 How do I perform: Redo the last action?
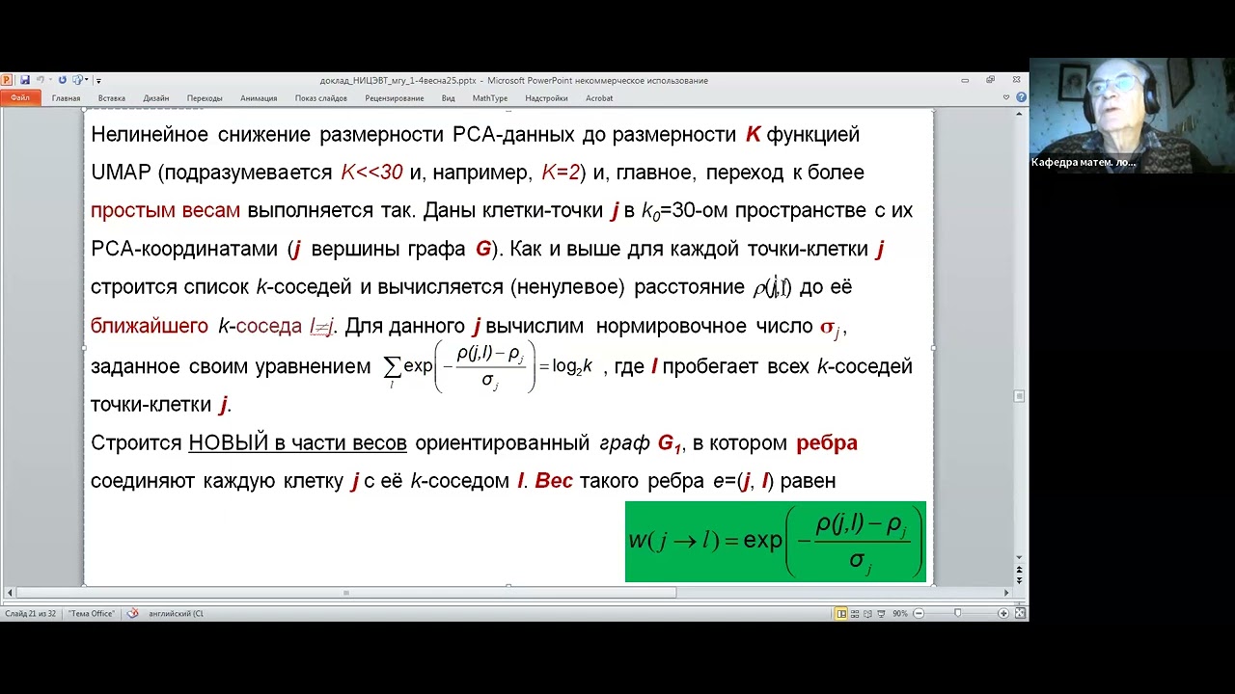tap(63, 80)
